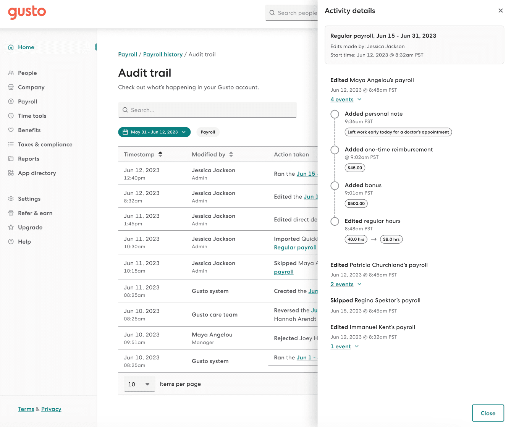Click the Home house icon in sidebar

(x=11, y=47)
